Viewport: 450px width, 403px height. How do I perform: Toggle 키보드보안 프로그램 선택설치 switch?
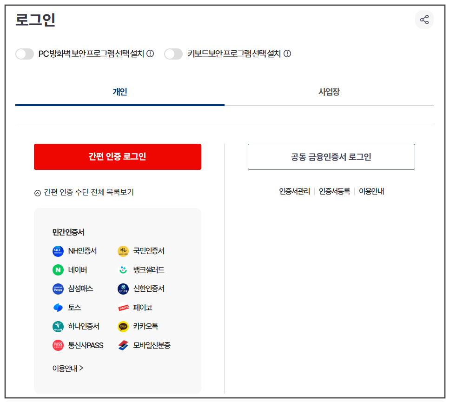[173, 54]
